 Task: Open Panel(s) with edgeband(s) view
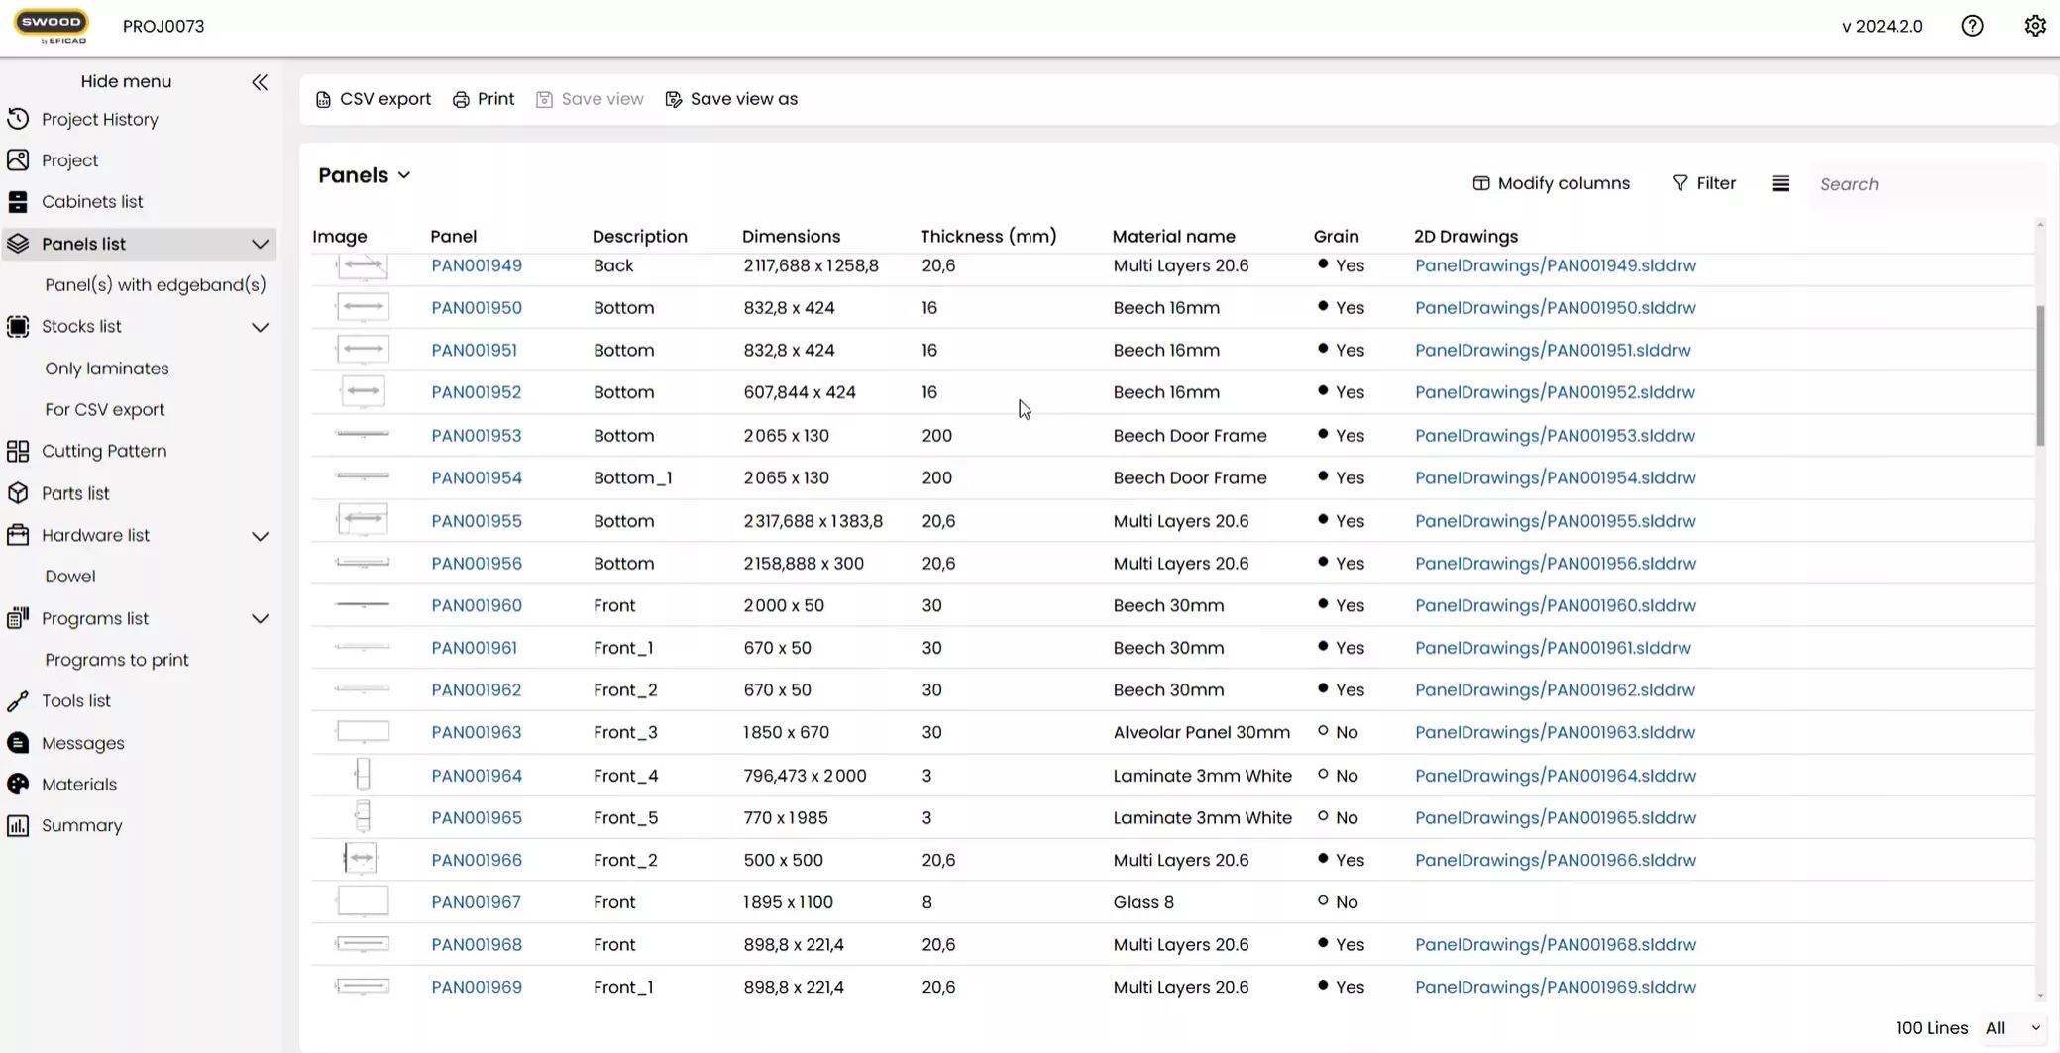(x=156, y=285)
